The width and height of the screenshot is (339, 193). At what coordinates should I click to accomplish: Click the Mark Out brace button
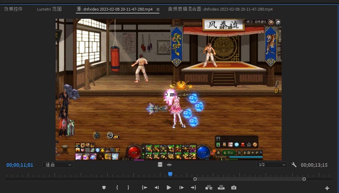click(128, 188)
